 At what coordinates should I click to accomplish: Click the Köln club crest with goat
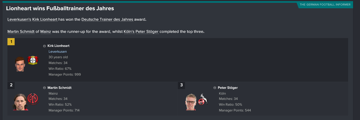[x=203, y=99]
